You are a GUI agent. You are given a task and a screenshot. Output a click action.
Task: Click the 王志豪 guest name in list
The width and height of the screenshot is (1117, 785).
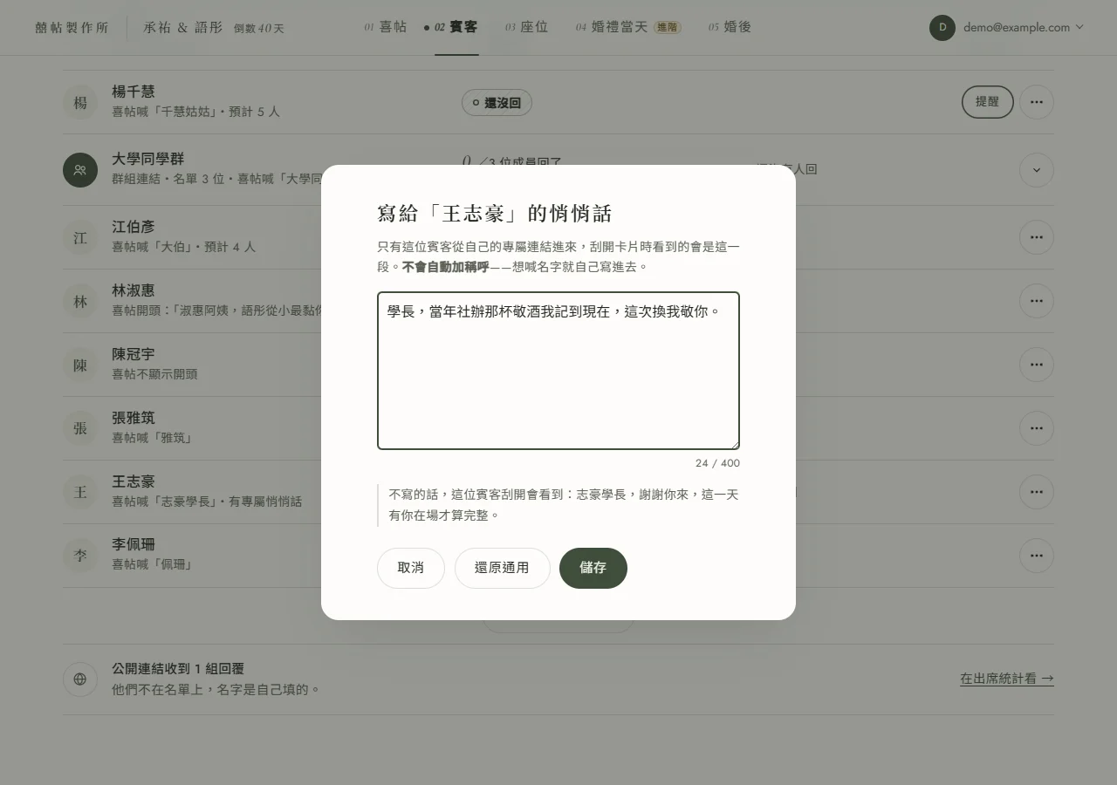coord(134,481)
